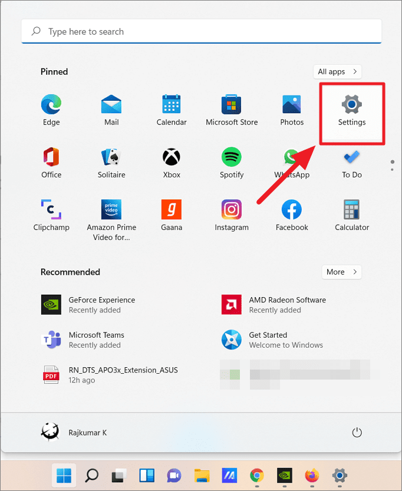
Task: Open Microsoft Store from pinned apps
Action: pos(232,110)
